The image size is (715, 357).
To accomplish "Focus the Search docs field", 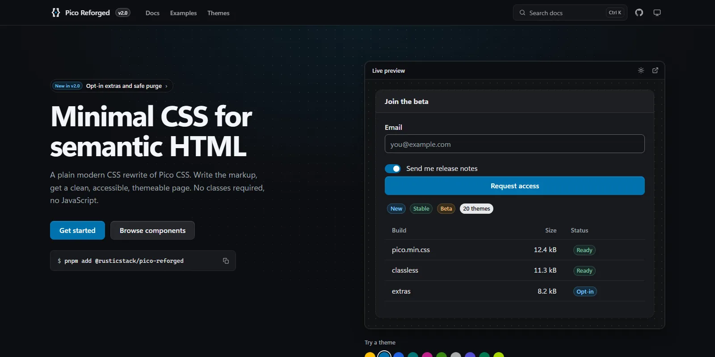I will 570,12.
